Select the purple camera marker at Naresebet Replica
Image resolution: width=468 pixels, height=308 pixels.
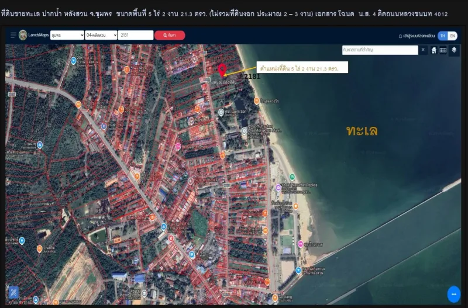pyautogui.click(x=278, y=187)
